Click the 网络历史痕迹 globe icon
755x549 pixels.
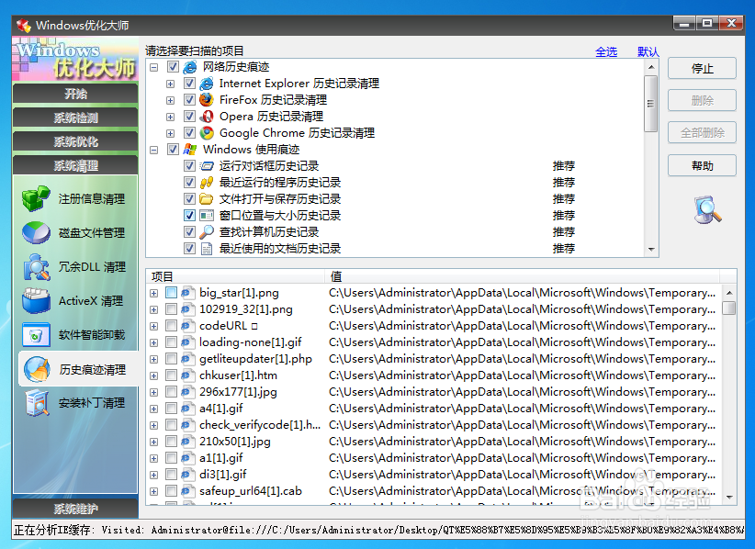click(x=190, y=67)
